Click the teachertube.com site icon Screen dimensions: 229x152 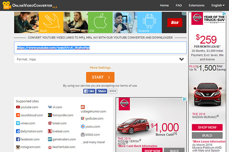[x=50, y=147]
